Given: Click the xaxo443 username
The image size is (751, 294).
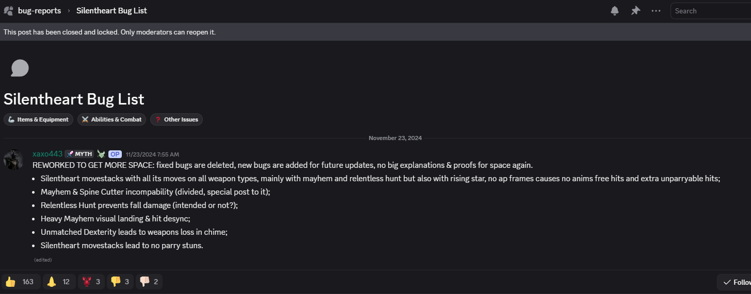Looking at the screenshot, I should click(x=47, y=154).
